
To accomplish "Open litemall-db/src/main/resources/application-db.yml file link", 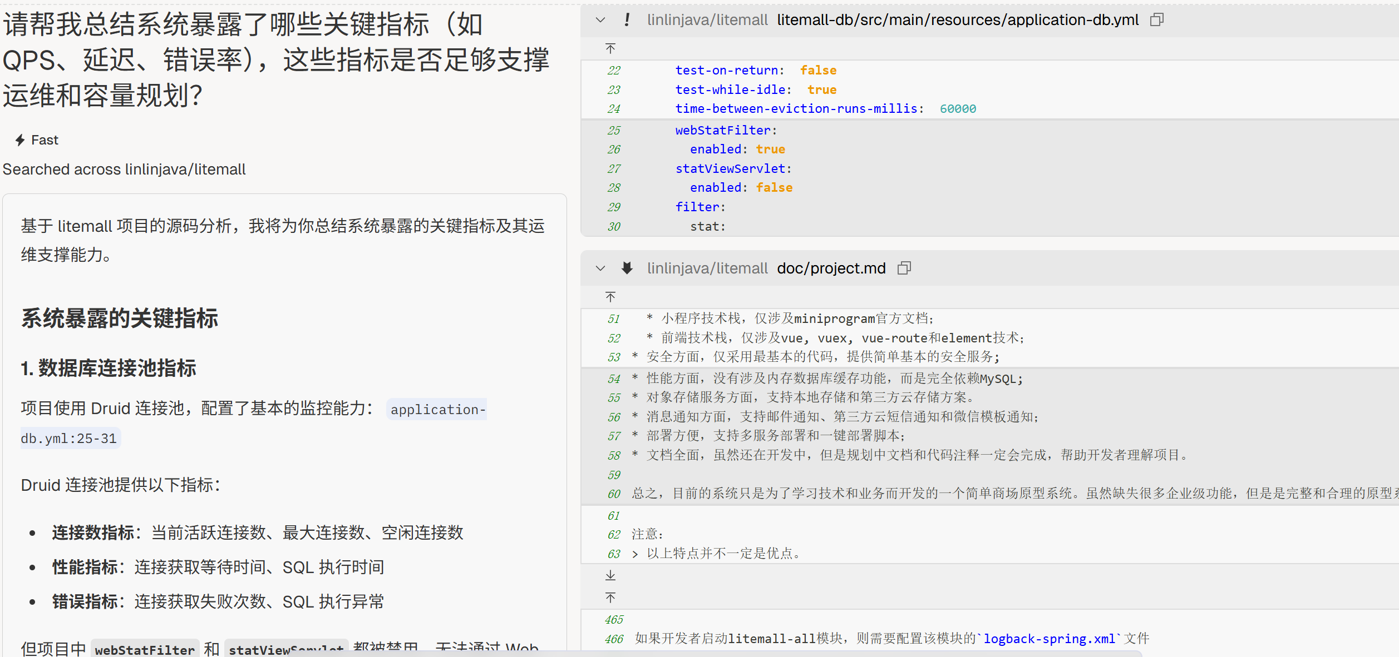I will click(x=957, y=20).
